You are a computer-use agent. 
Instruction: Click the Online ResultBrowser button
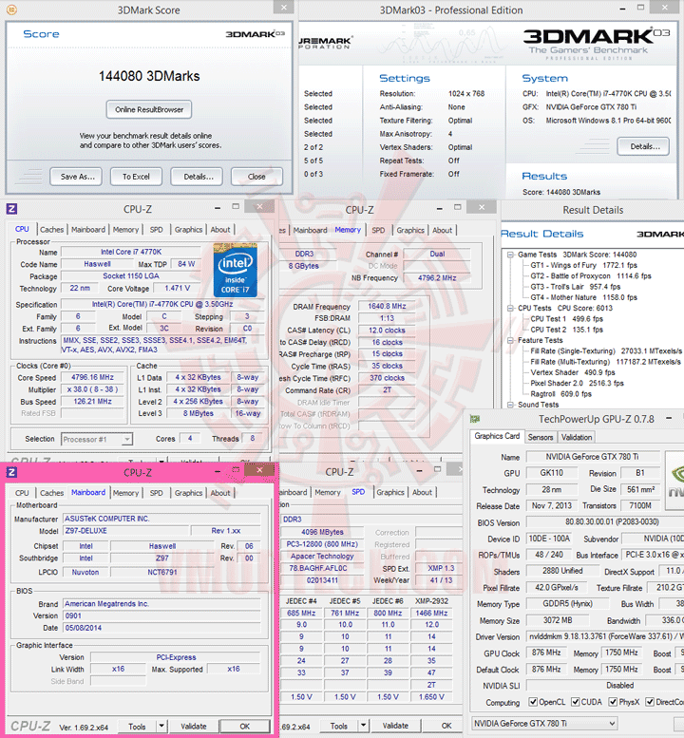[149, 109]
